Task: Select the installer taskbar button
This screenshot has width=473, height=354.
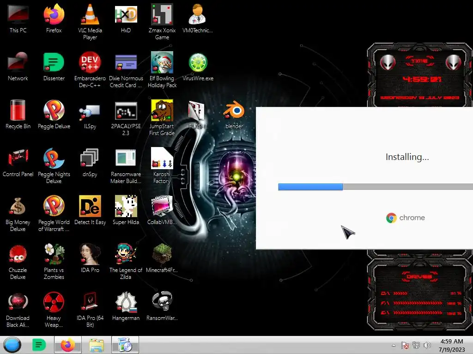Action: point(125,345)
